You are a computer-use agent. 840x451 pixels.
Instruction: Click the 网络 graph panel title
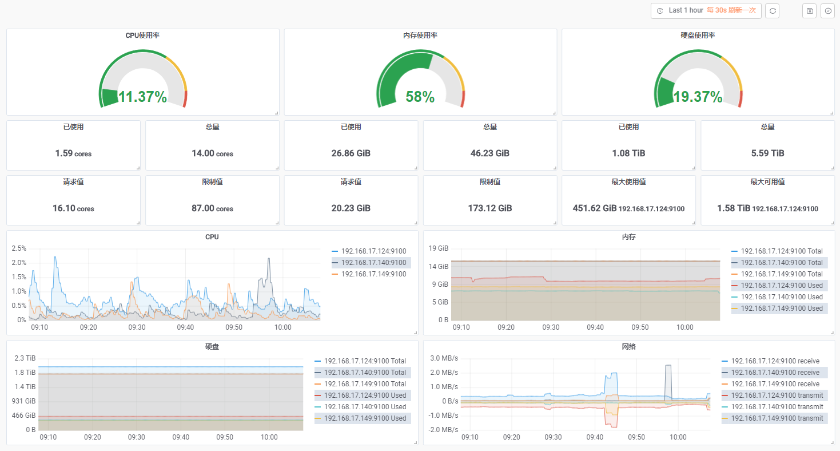[x=628, y=347]
